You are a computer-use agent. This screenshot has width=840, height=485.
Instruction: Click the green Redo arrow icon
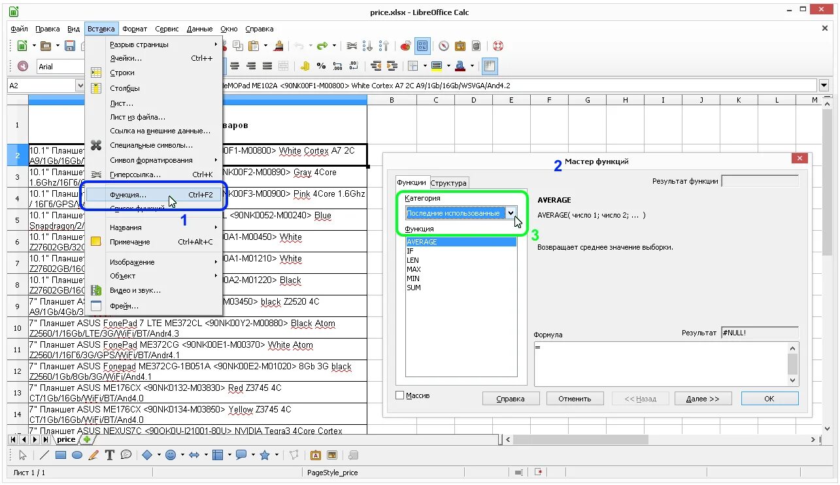point(322,46)
